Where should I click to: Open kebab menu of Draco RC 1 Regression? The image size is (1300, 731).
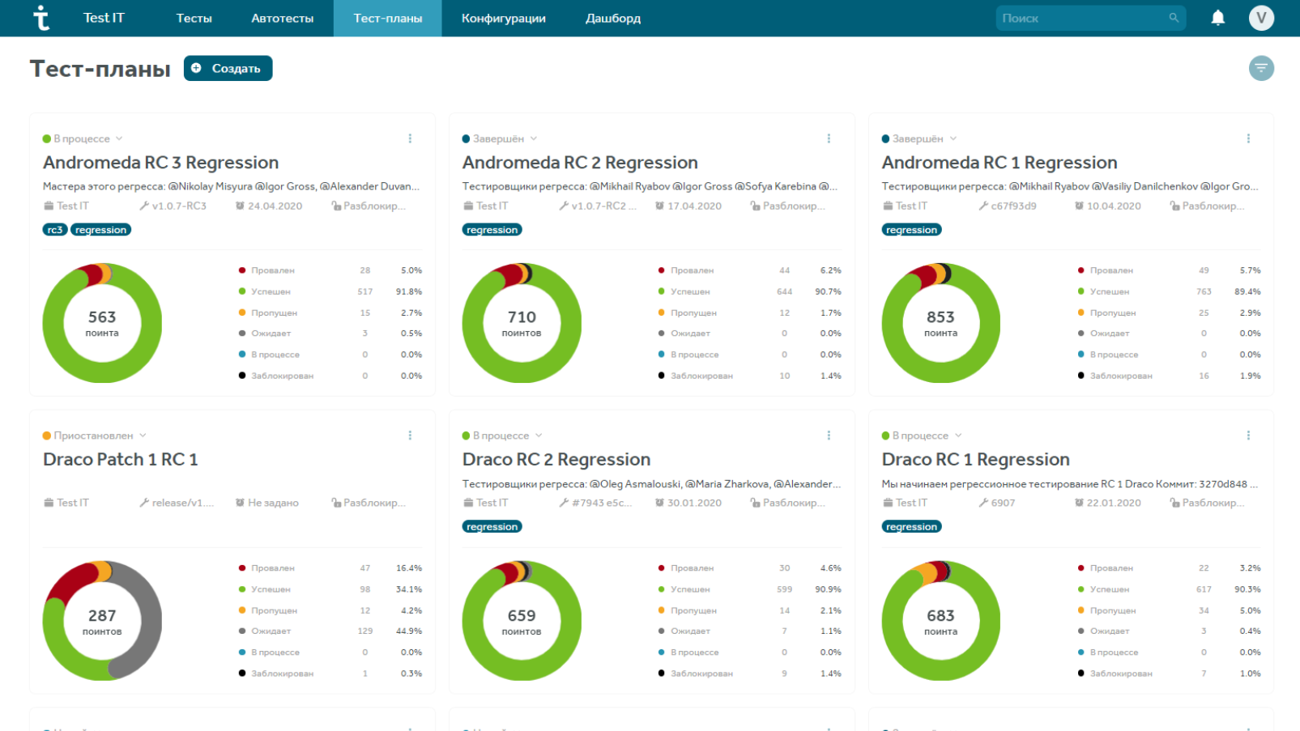coord(1248,436)
